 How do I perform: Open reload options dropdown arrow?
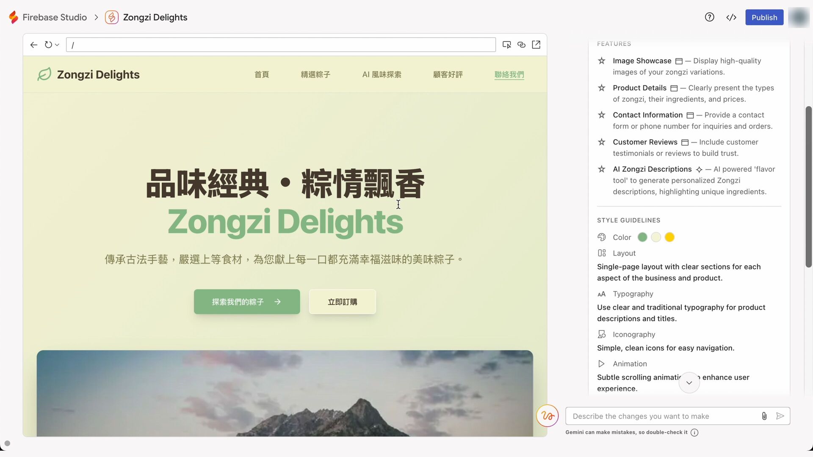point(57,45)
